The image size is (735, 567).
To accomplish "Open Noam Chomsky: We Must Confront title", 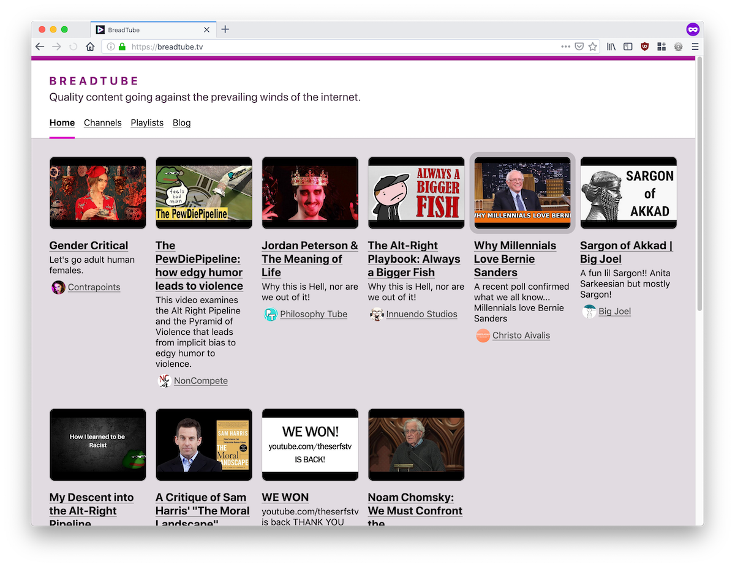I will (415, 509).
